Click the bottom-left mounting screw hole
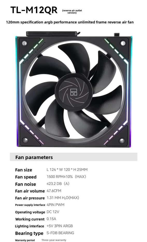The height and width of the screenshot is (242, 147). coord(25,140)
